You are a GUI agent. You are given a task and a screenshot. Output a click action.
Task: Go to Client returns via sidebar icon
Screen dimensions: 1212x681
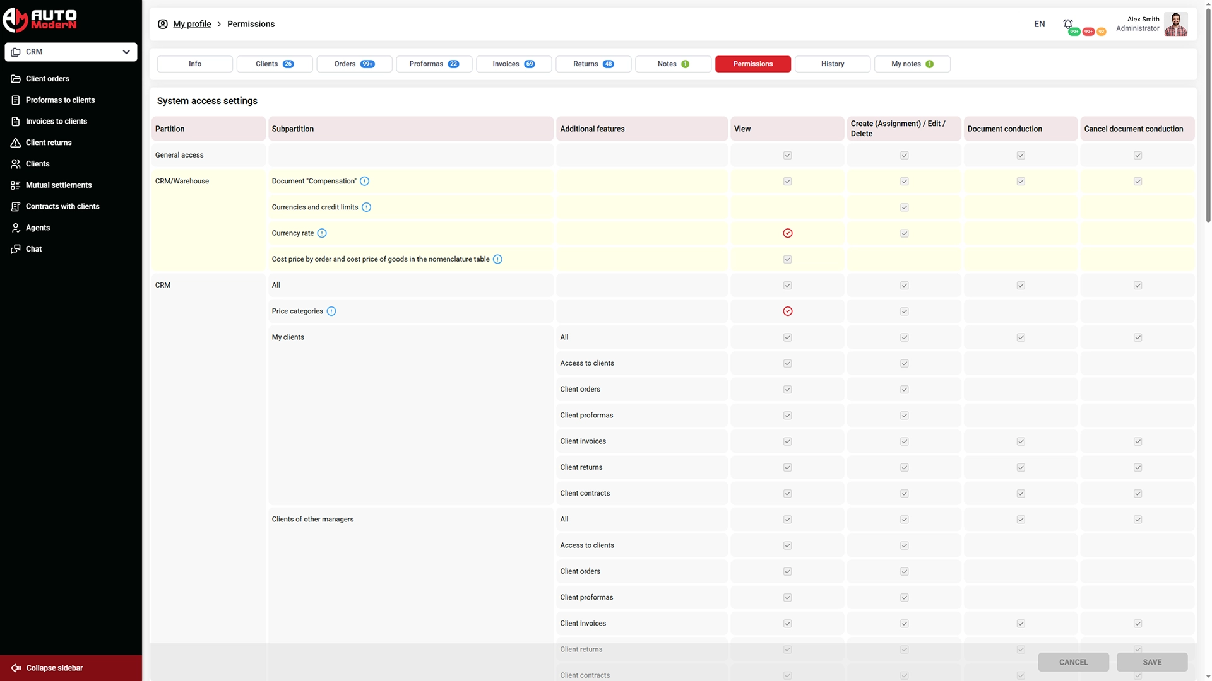[x=48, y=143]
